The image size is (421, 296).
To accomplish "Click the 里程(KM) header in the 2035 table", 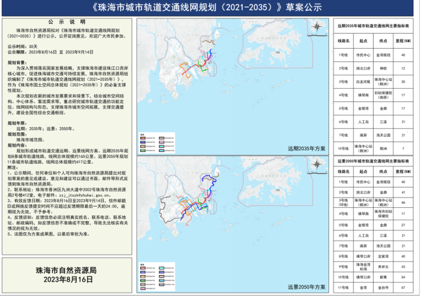I will click(x=403, y=41).
